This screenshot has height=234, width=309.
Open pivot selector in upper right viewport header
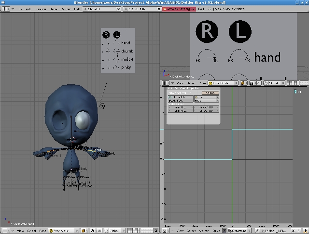click(x=252, y=83)
